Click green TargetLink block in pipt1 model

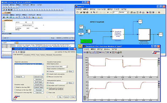(86, 41)
